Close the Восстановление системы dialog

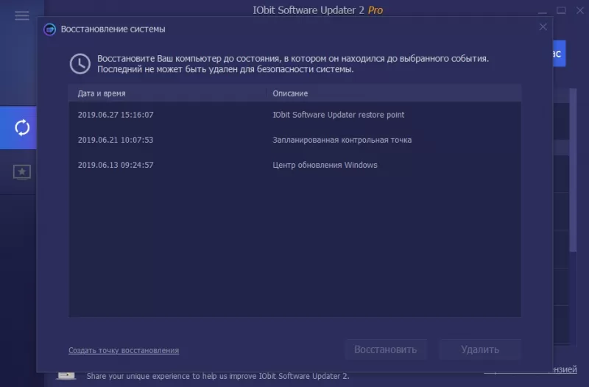pos(543,27)
